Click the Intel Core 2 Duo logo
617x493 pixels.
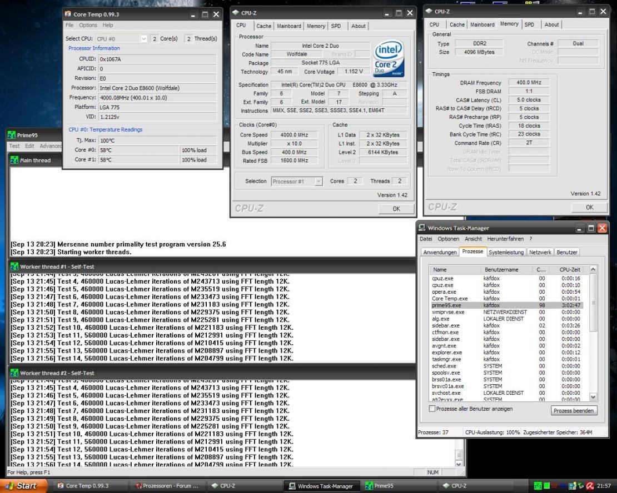pyautogui.click(x=389, y=58)
